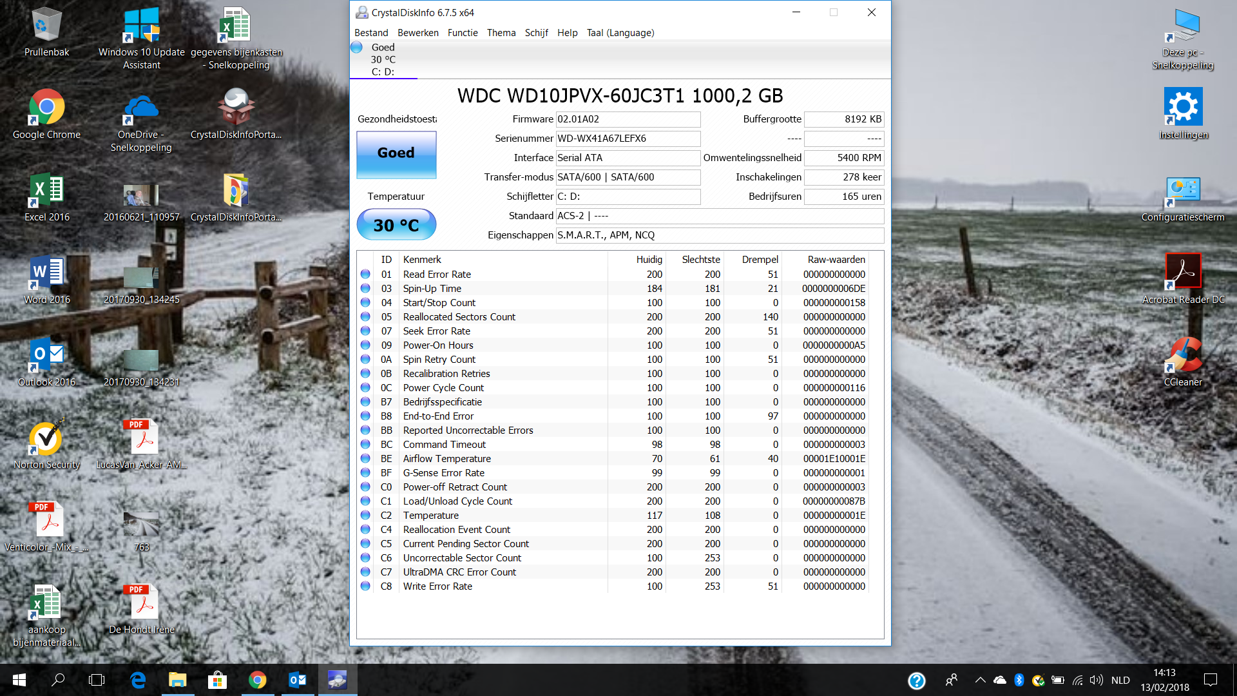Open the Schijf menu
Viewport: 1237px width, 696px height.
(x=536, y=33)
